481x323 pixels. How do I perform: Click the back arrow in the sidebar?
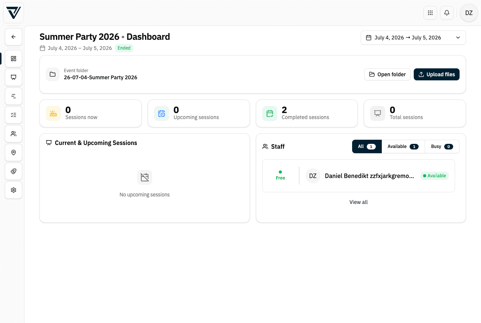pos(14,37)
